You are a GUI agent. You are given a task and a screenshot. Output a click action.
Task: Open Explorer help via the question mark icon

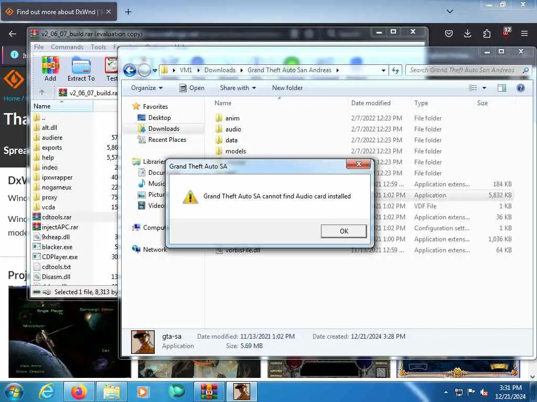click(521, 88)
